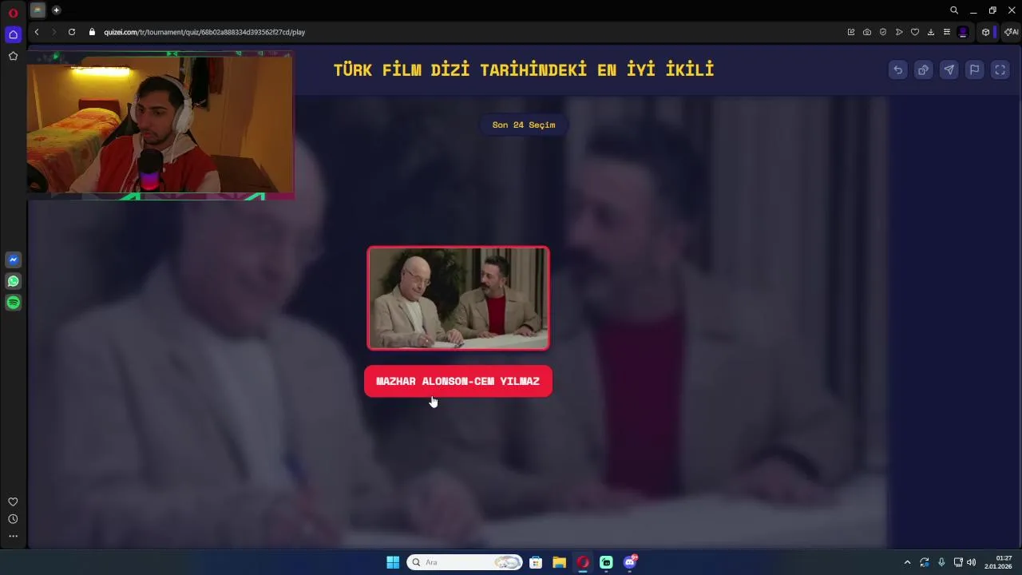This screenshot has height=575, width=1022.
Task: Open downloads with the download arrow icon
Action: click(x=931, y=32)
